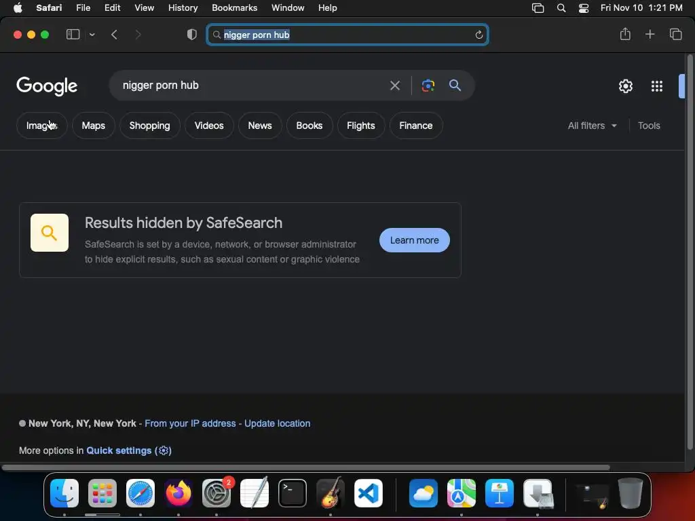Viewport: 695px width, 521px height.
Task: Open Google quick settings gear
Action: coord(625,86)
